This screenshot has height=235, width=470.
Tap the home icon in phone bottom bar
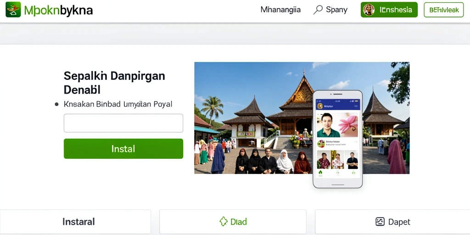[320, 173]
